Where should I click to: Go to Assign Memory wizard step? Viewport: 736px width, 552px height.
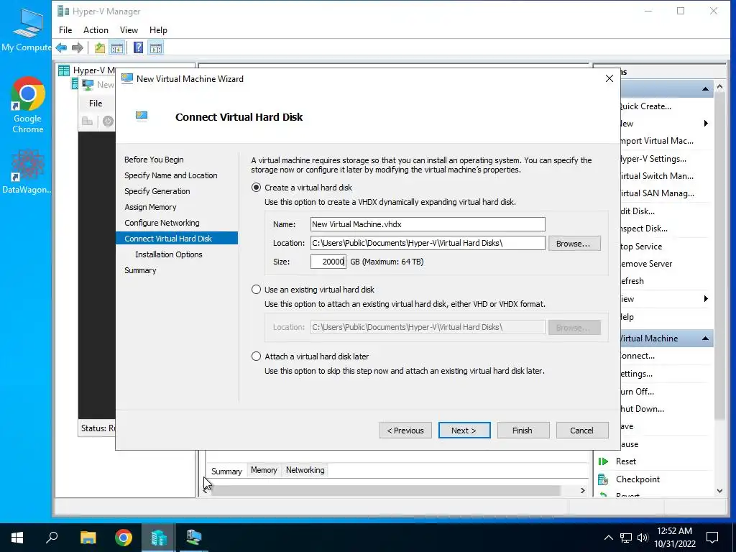tap(150, 207)
